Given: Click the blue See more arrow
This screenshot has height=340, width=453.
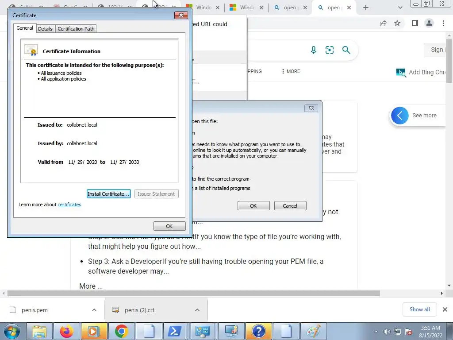Looking at the screenshot, I should [399, 116].
